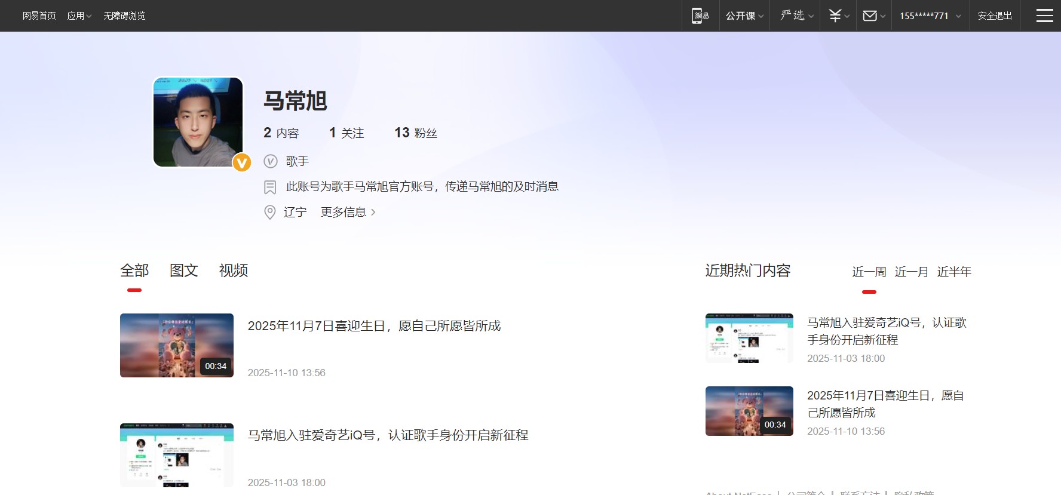This screenshot has height=495, width=1061.
Task: Expand the 公开课 dropdown
Action: tap(744, 16)
